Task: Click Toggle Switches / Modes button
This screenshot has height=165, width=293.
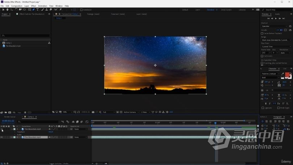Action: (x=59, y=164)
